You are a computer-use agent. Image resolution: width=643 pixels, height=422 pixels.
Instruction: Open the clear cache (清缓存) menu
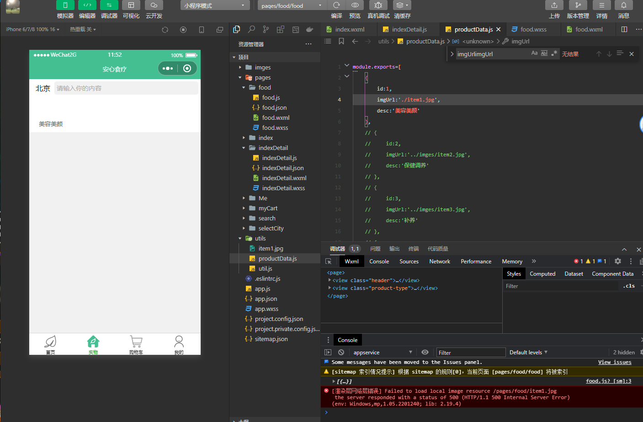[x=402, y=5]
